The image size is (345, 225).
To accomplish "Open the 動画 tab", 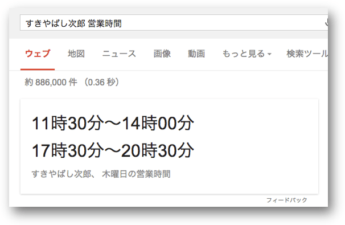I will [x=196, y=54].
